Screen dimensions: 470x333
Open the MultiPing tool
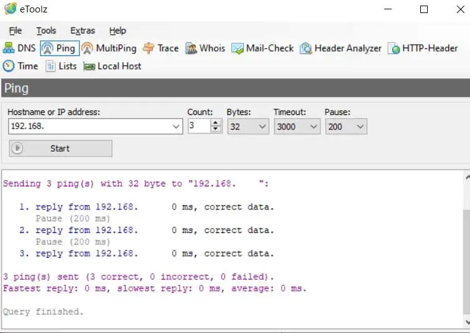pos(109,48)
